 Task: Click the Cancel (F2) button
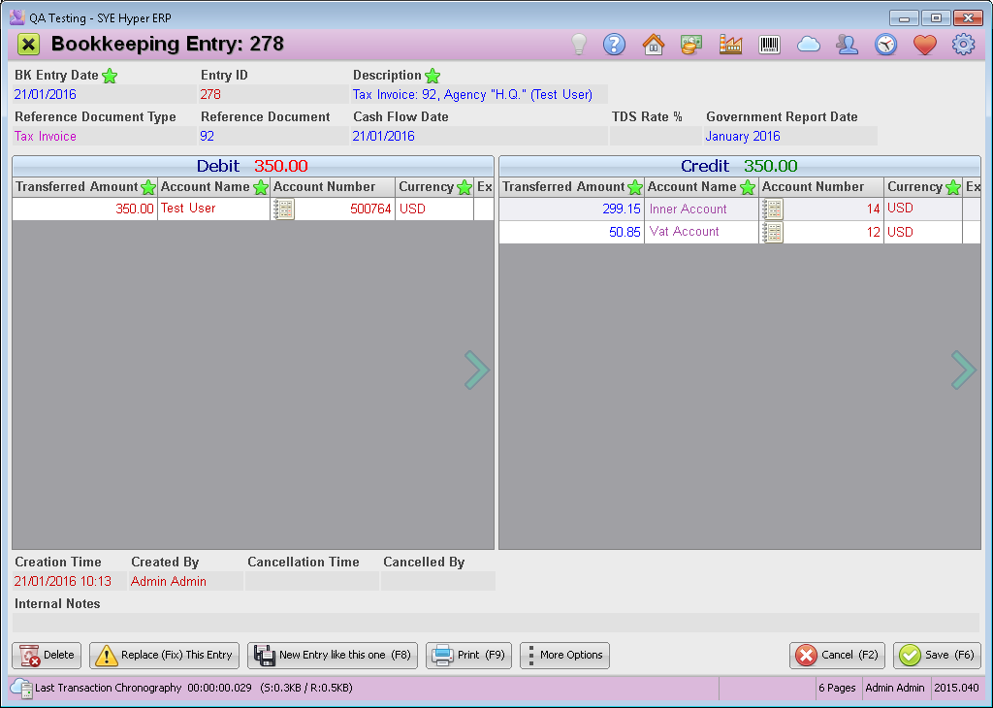837,656
